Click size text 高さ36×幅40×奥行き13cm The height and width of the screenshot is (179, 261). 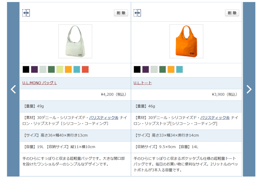click(64, 135)
